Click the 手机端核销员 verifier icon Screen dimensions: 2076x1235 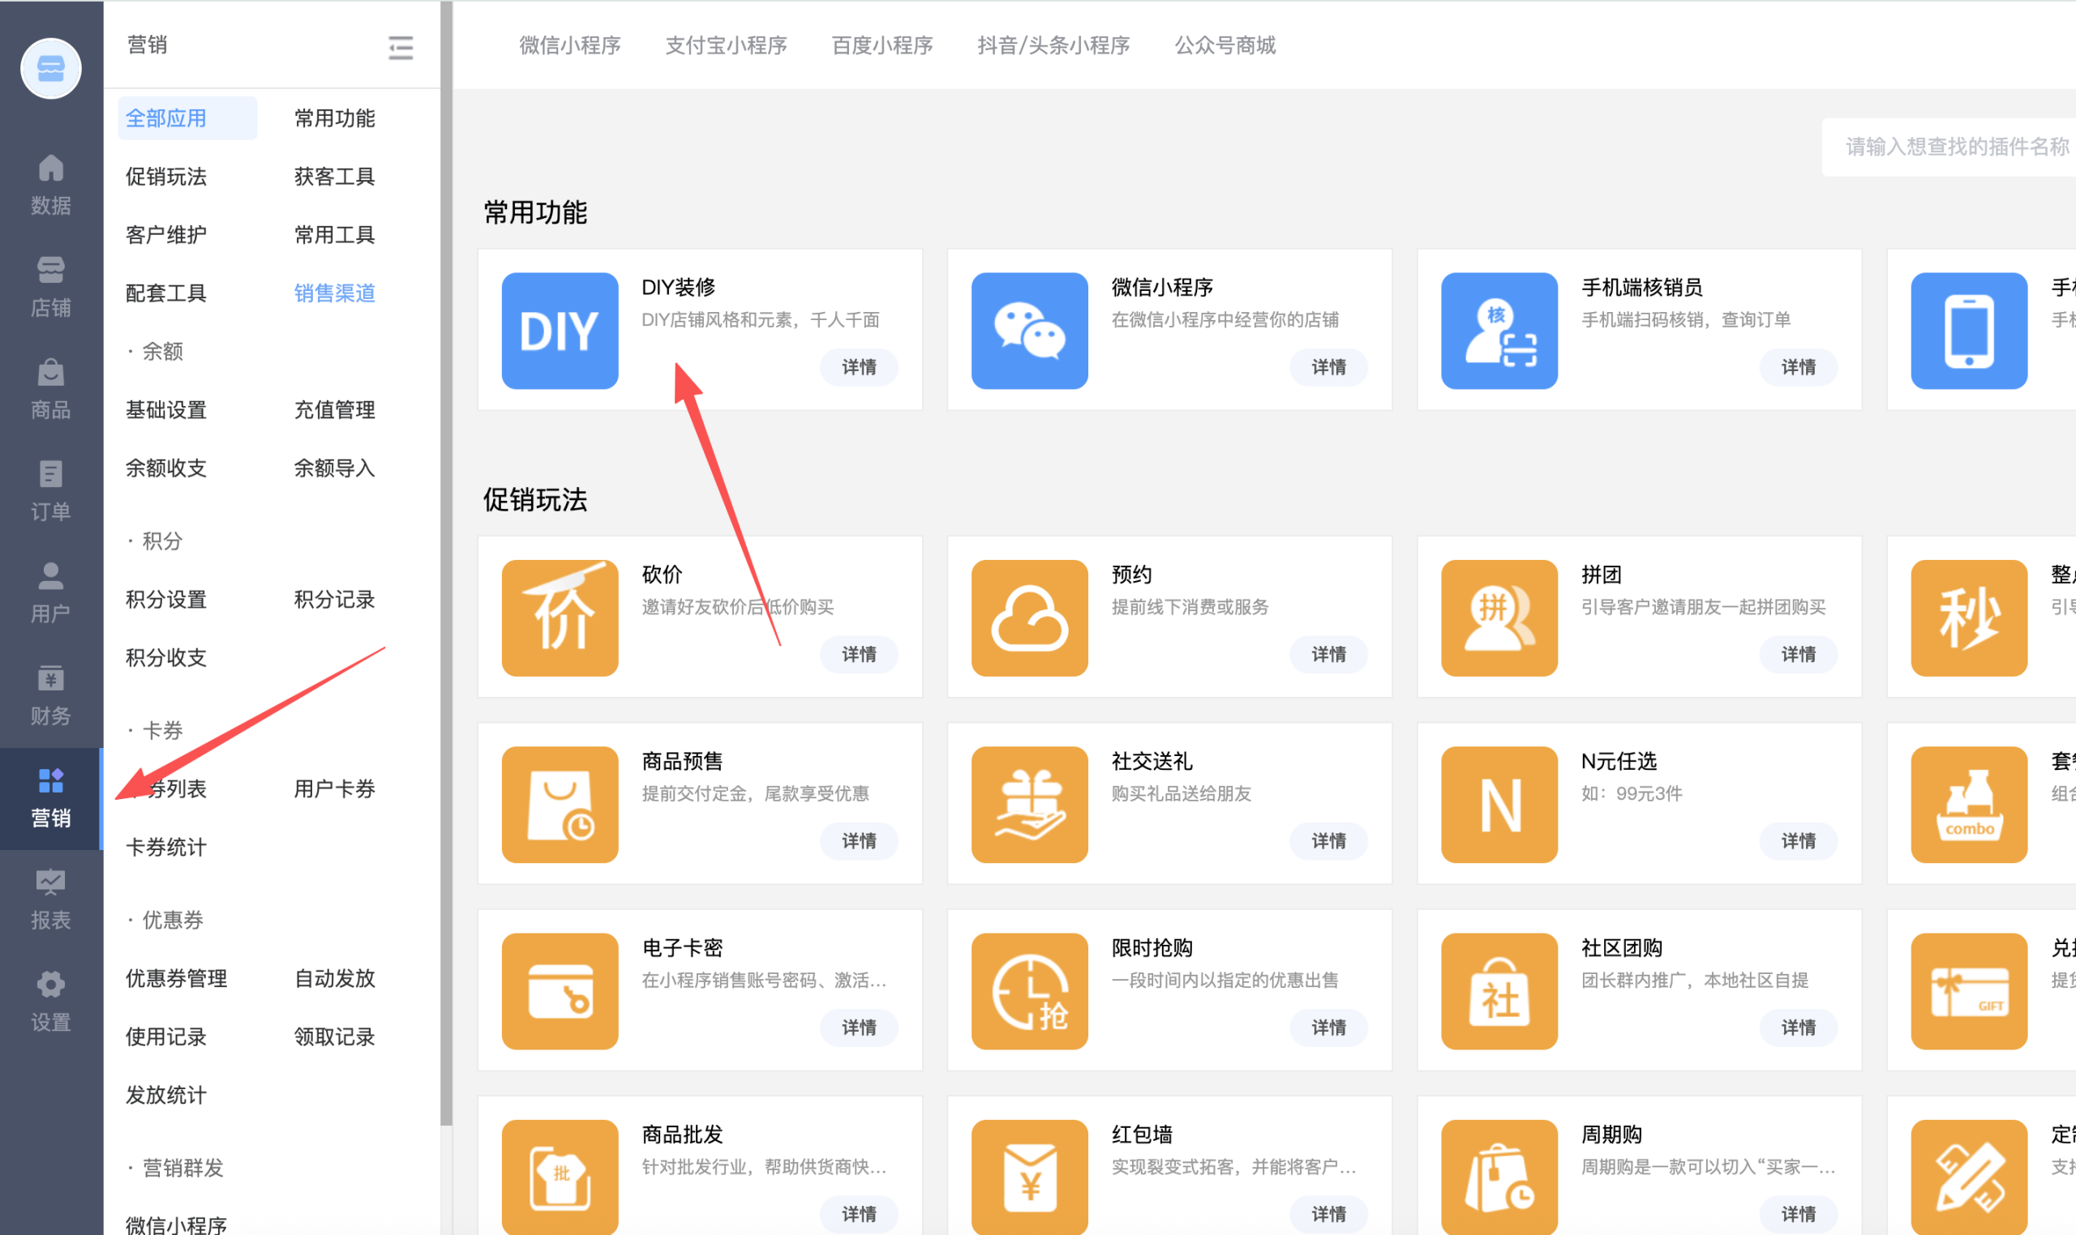tap(1499, 331)
